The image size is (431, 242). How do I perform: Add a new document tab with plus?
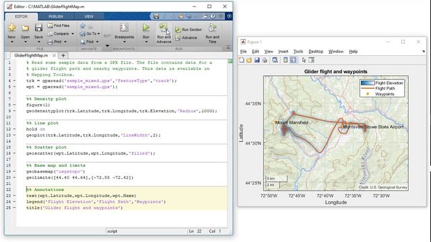click(x=63, y=55)
